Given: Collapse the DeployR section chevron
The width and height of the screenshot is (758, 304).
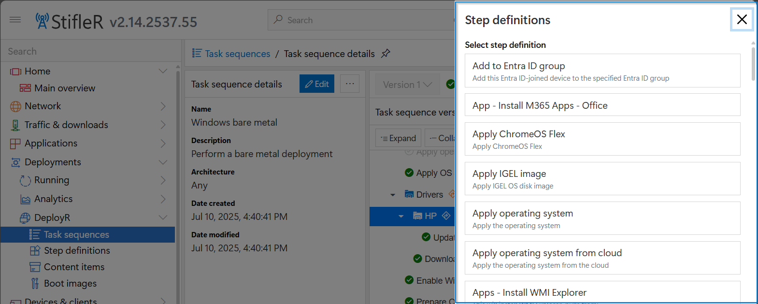Looking at the screenshot, I should click(163, 217).
